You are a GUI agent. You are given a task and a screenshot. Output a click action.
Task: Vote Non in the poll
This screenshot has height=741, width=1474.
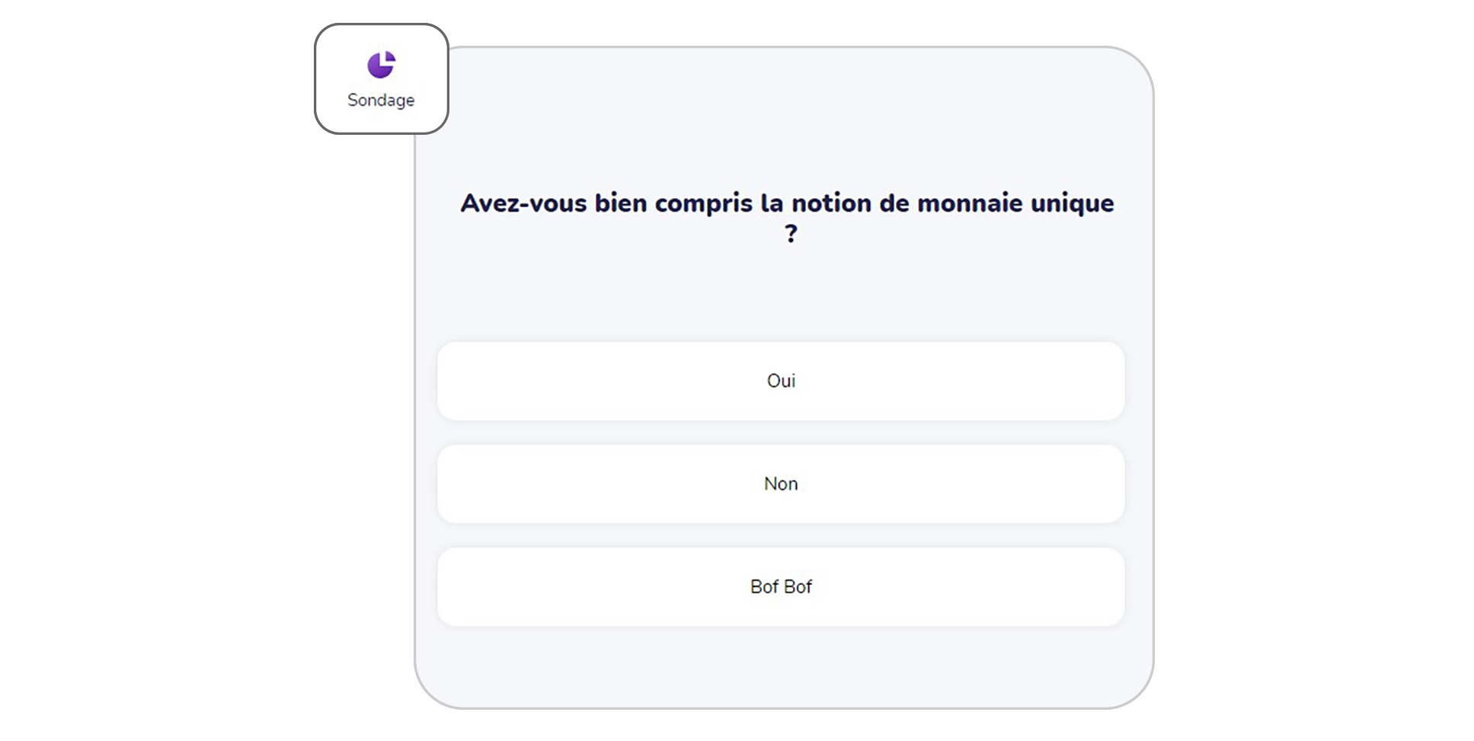coord(780,484)
